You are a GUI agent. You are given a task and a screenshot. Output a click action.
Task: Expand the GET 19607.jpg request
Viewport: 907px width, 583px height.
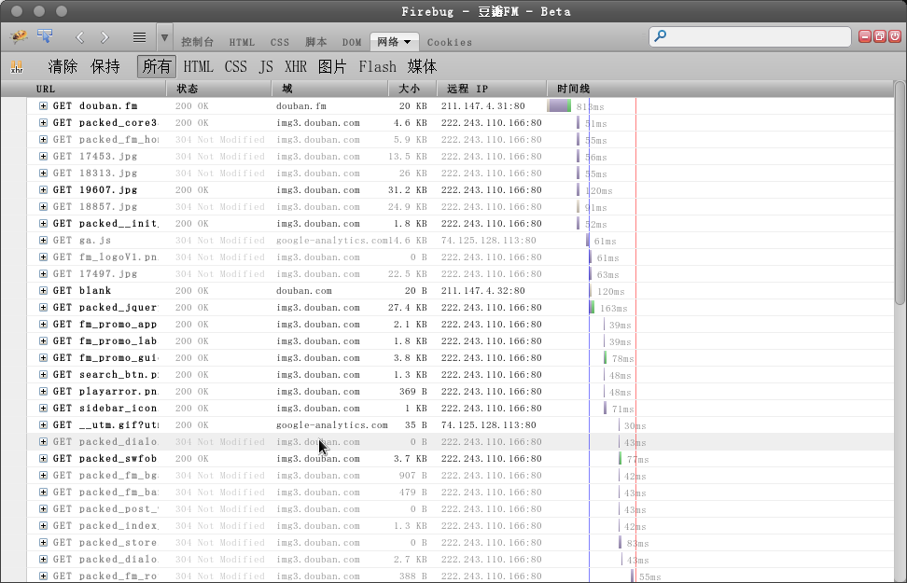coord(43,189)
